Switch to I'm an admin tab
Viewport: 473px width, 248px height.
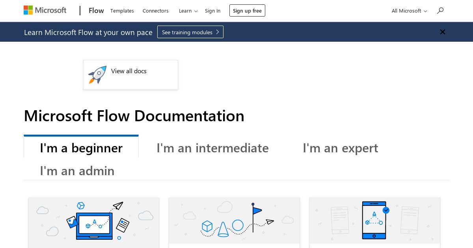pyautogui.click(x=77, y=171)
